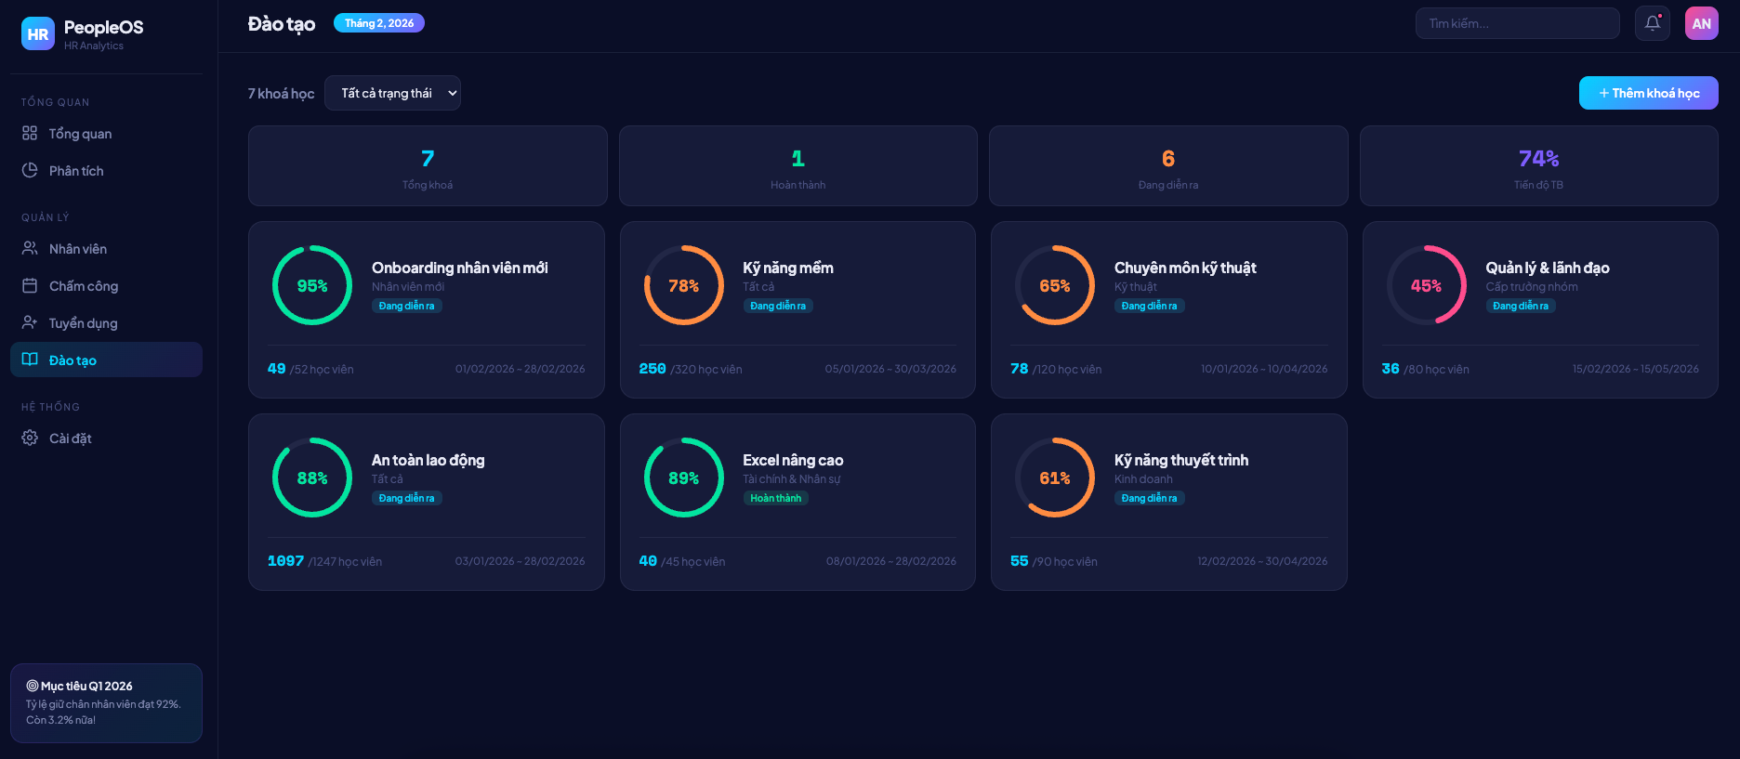
Task: Open the Tuyển dụng menu label
Action: 84,323
